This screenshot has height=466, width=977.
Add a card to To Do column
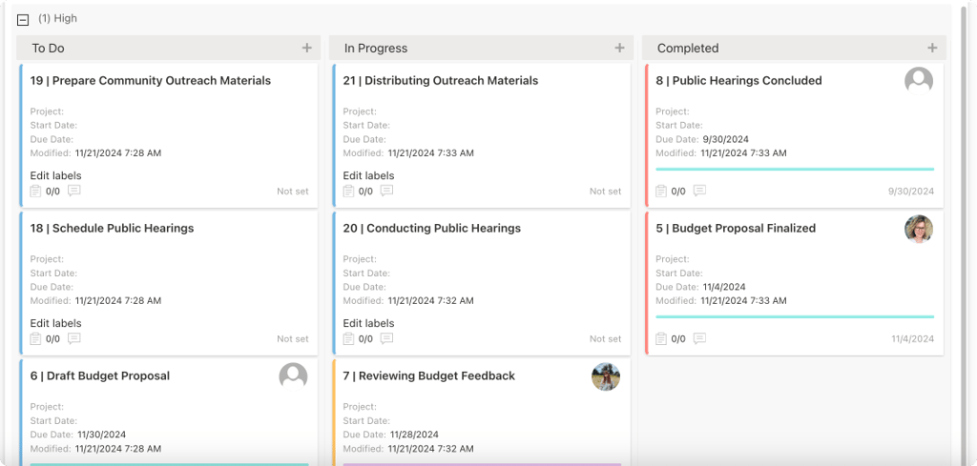pyautogui.click(x=306, y=48)
